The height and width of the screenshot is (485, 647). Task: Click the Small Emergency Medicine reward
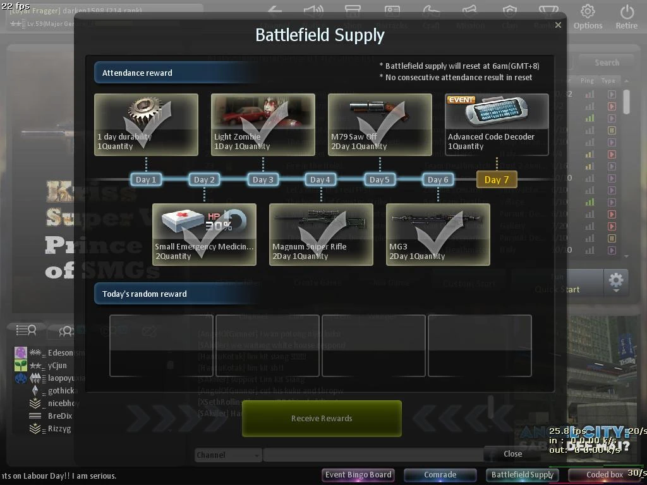(x=204, y=234)
